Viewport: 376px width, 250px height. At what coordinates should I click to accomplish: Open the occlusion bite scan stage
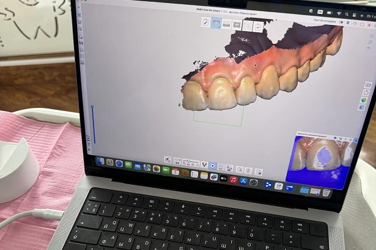coord(237,24)
